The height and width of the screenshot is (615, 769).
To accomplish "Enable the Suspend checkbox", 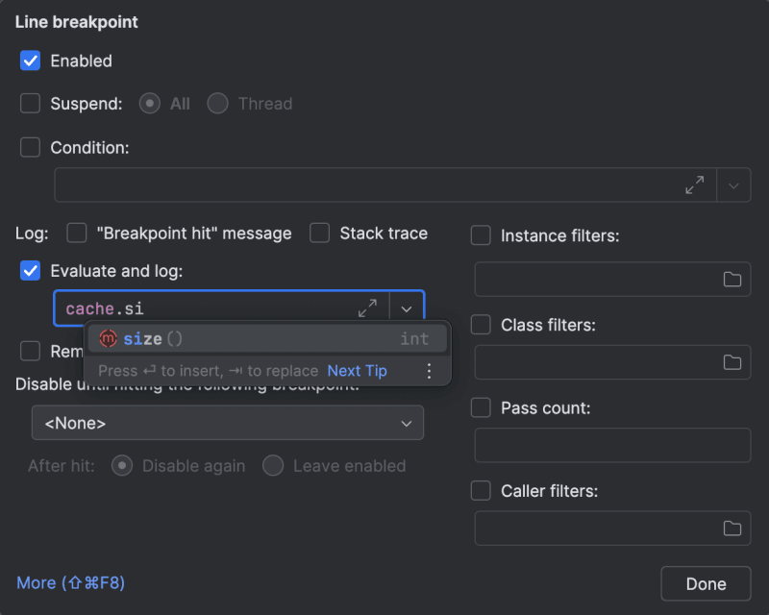I will click(31, 103).
